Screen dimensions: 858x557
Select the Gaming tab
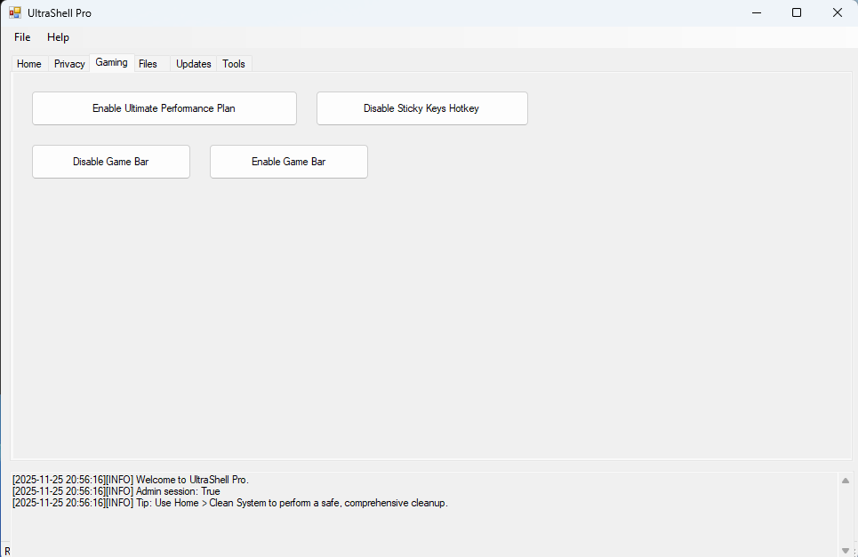112,62
